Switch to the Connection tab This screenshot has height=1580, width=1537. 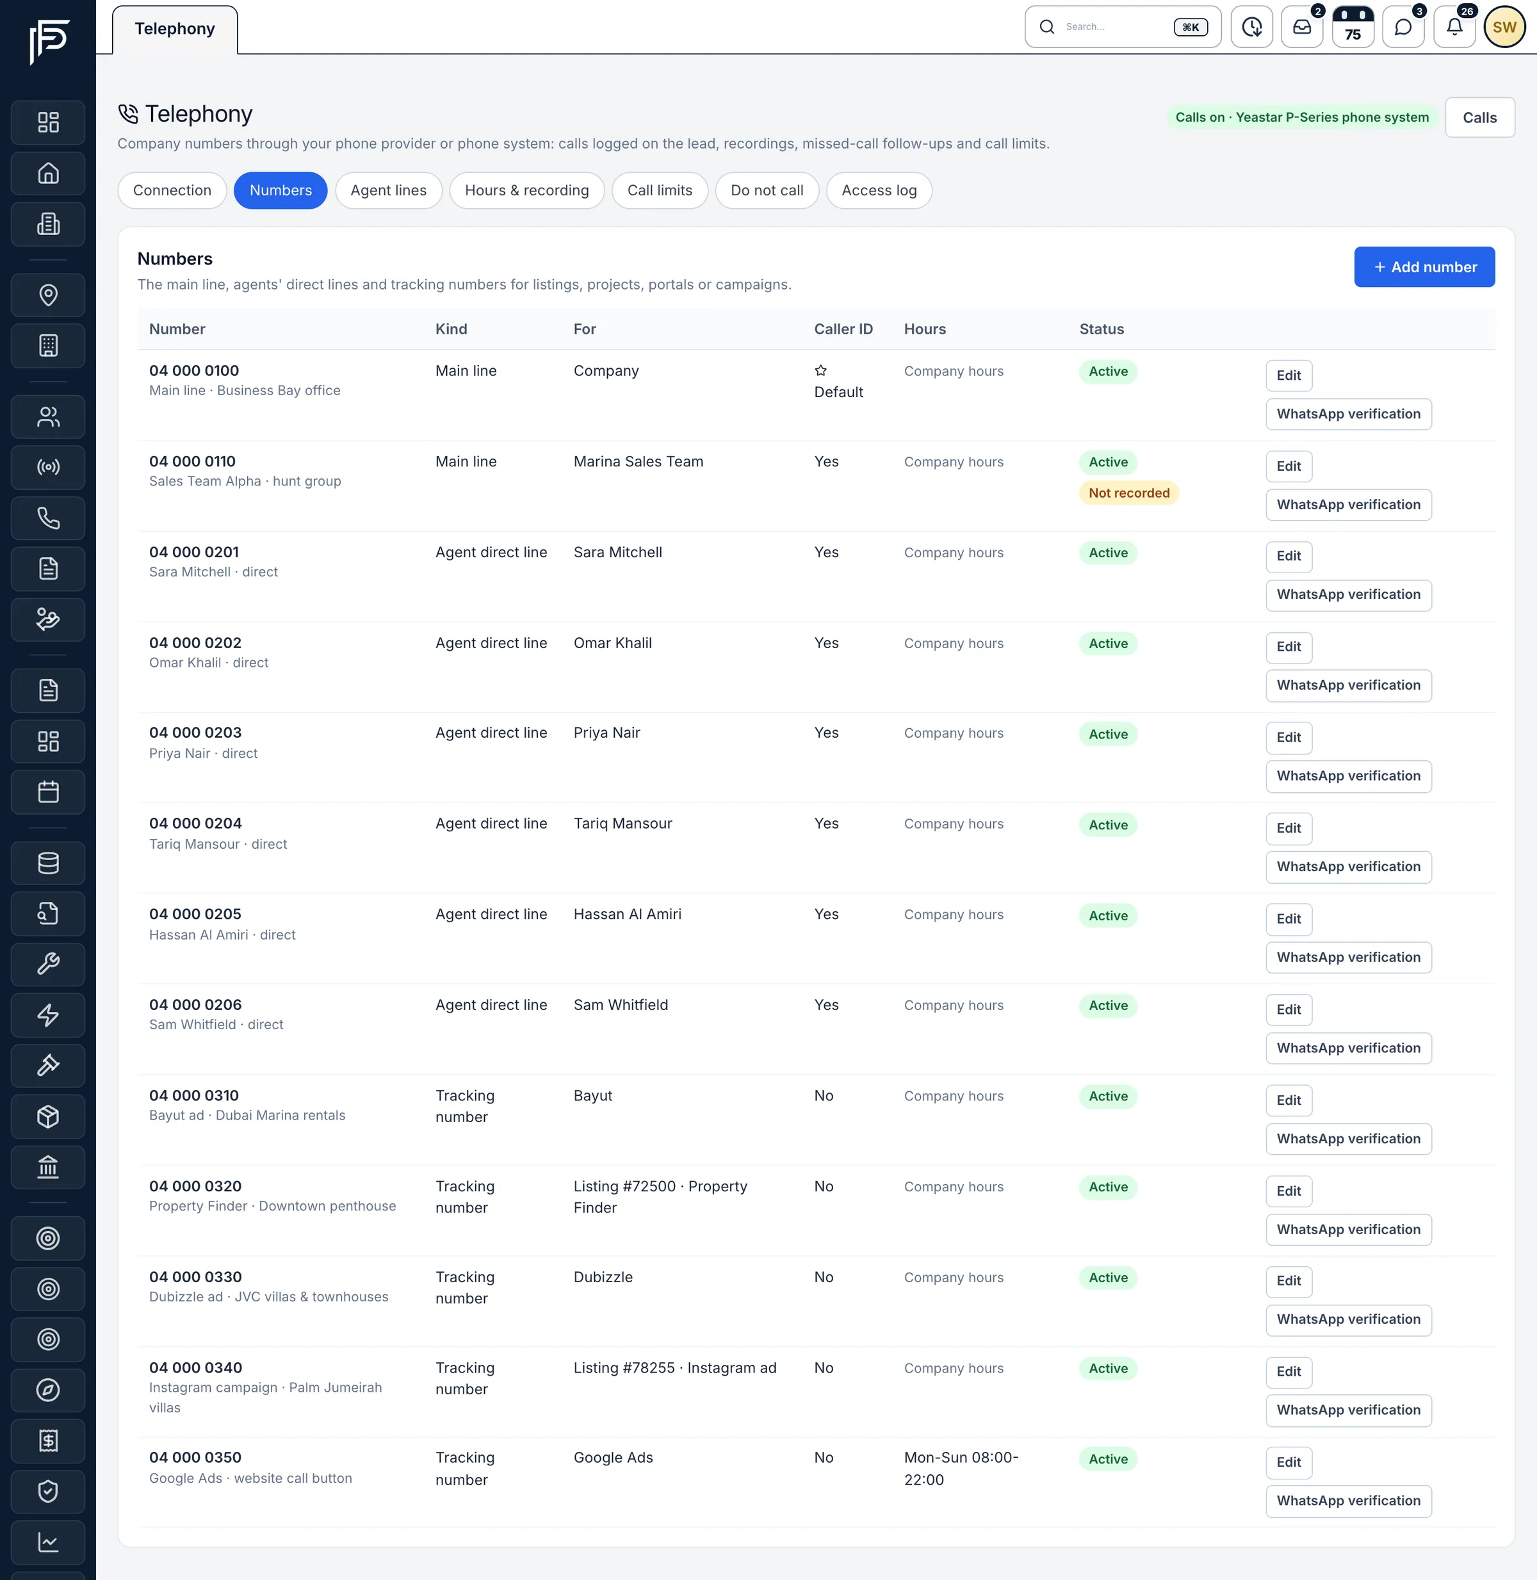(172, 191)
